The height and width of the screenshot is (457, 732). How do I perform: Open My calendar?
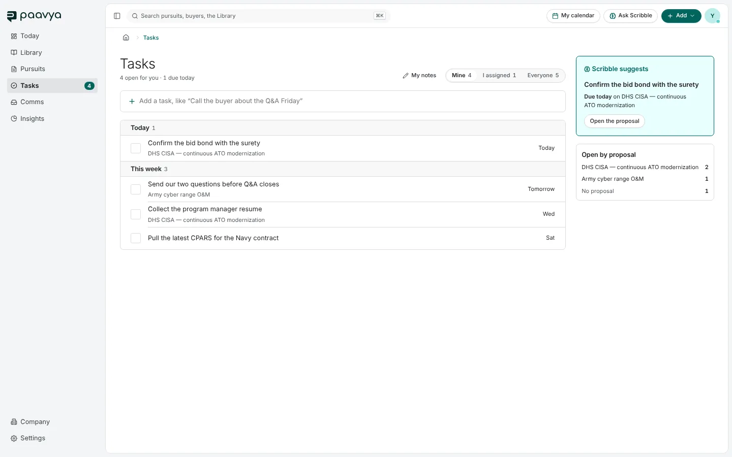[x=573, y=16]
